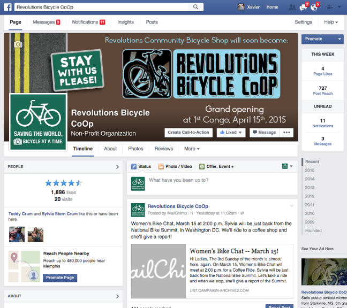Open the globe notifications icon

(314, 7)
